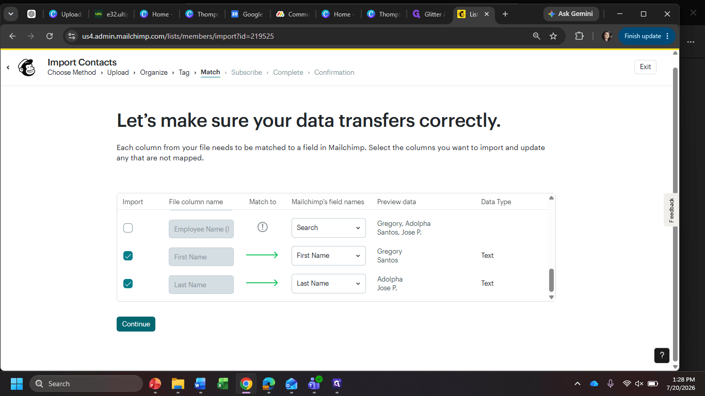The height and width of the screenshot is (396, 705).
Task: Click the First Name file column field
Action: coord(201,257)
